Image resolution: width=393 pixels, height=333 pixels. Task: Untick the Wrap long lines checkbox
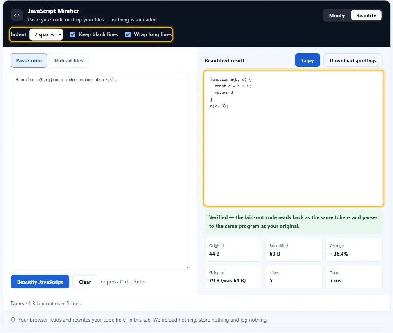[128, 34]
